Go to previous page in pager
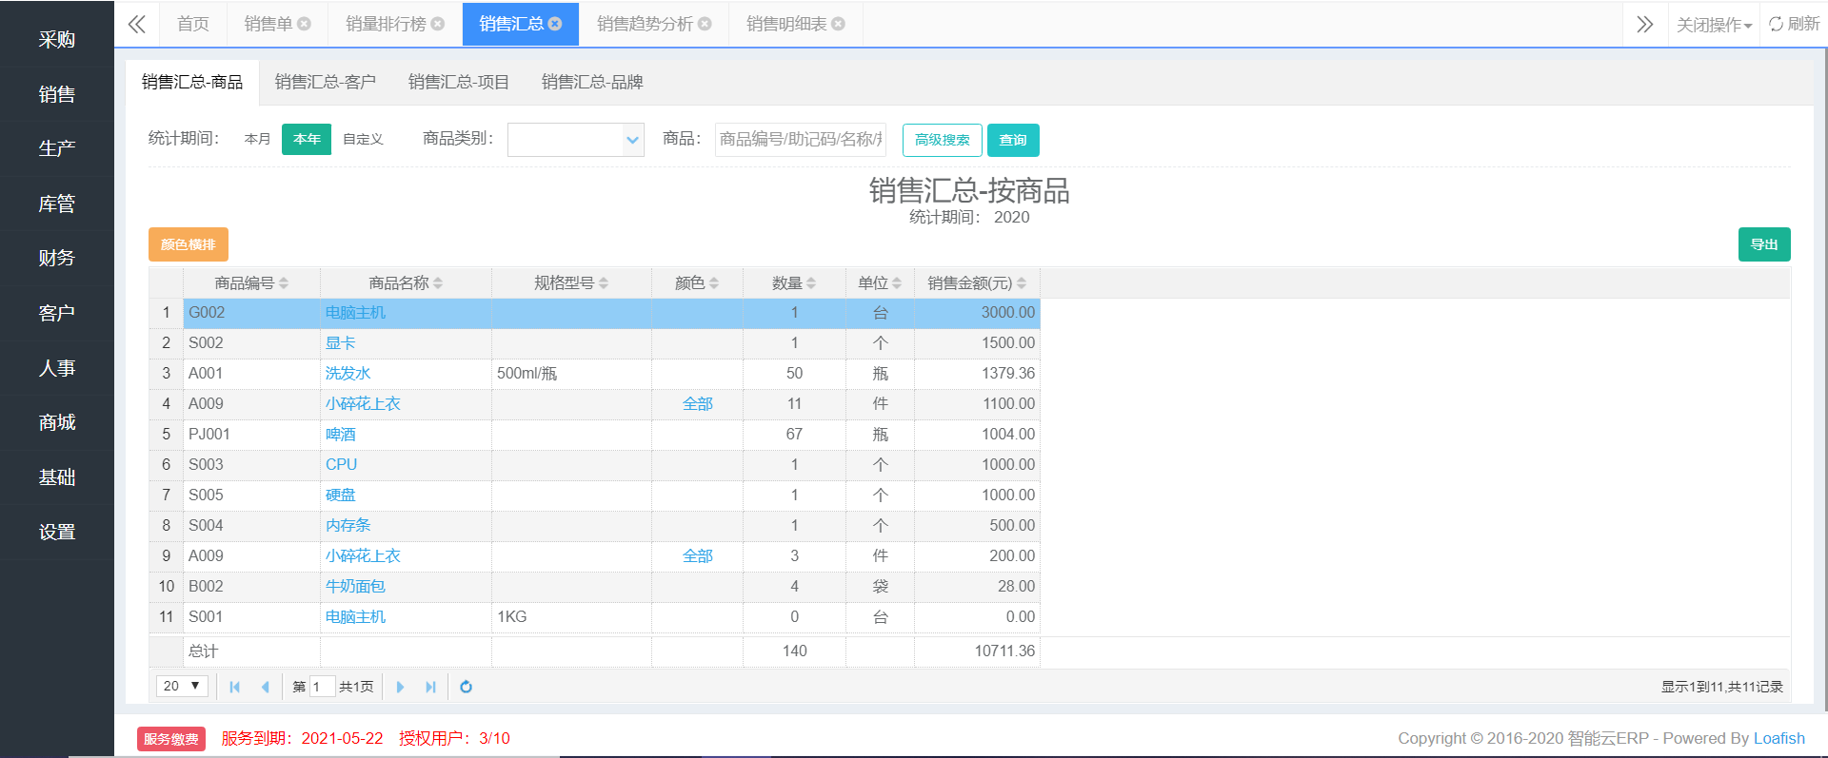This screenshot has height=758, width=1828. click(266, 687)
